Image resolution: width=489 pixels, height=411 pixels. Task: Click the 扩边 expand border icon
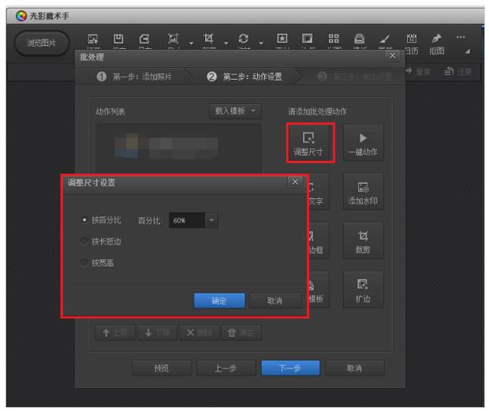pyautogui.click(x=362, y=290)
